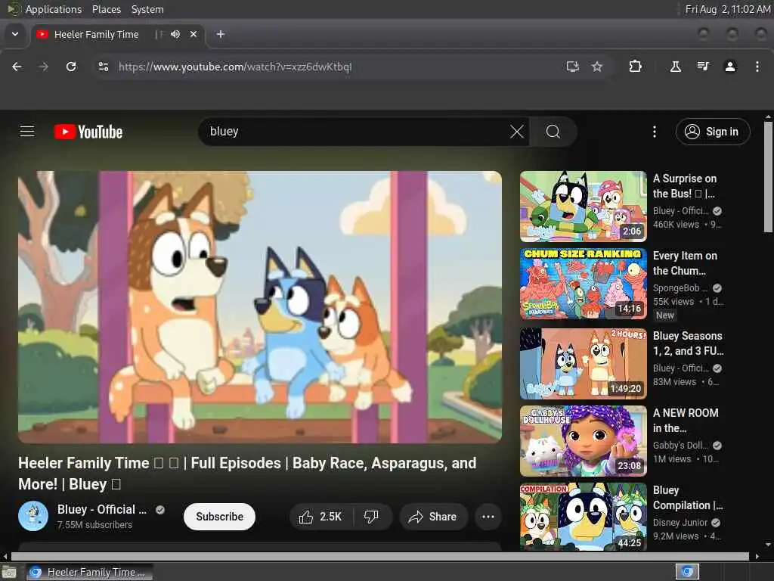
Task: Open A Surprise on the Bus thumbnail
Action: point(583,206)
